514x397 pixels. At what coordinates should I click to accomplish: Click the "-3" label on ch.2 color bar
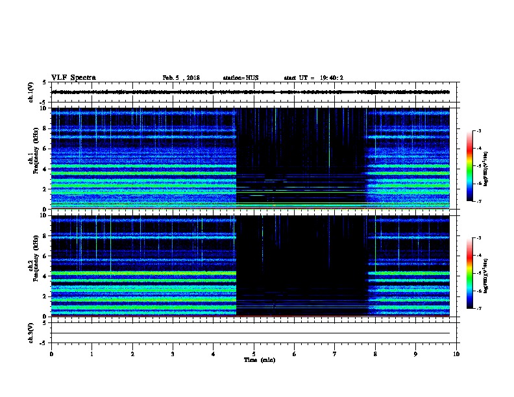[x=478, y=238]
